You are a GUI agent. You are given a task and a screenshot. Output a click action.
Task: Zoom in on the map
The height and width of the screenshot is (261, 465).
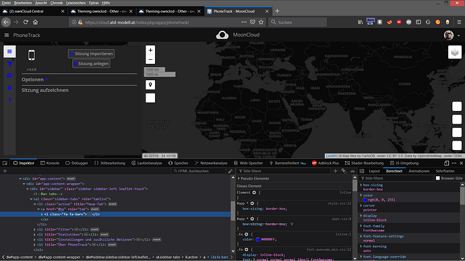click(150, 50)
